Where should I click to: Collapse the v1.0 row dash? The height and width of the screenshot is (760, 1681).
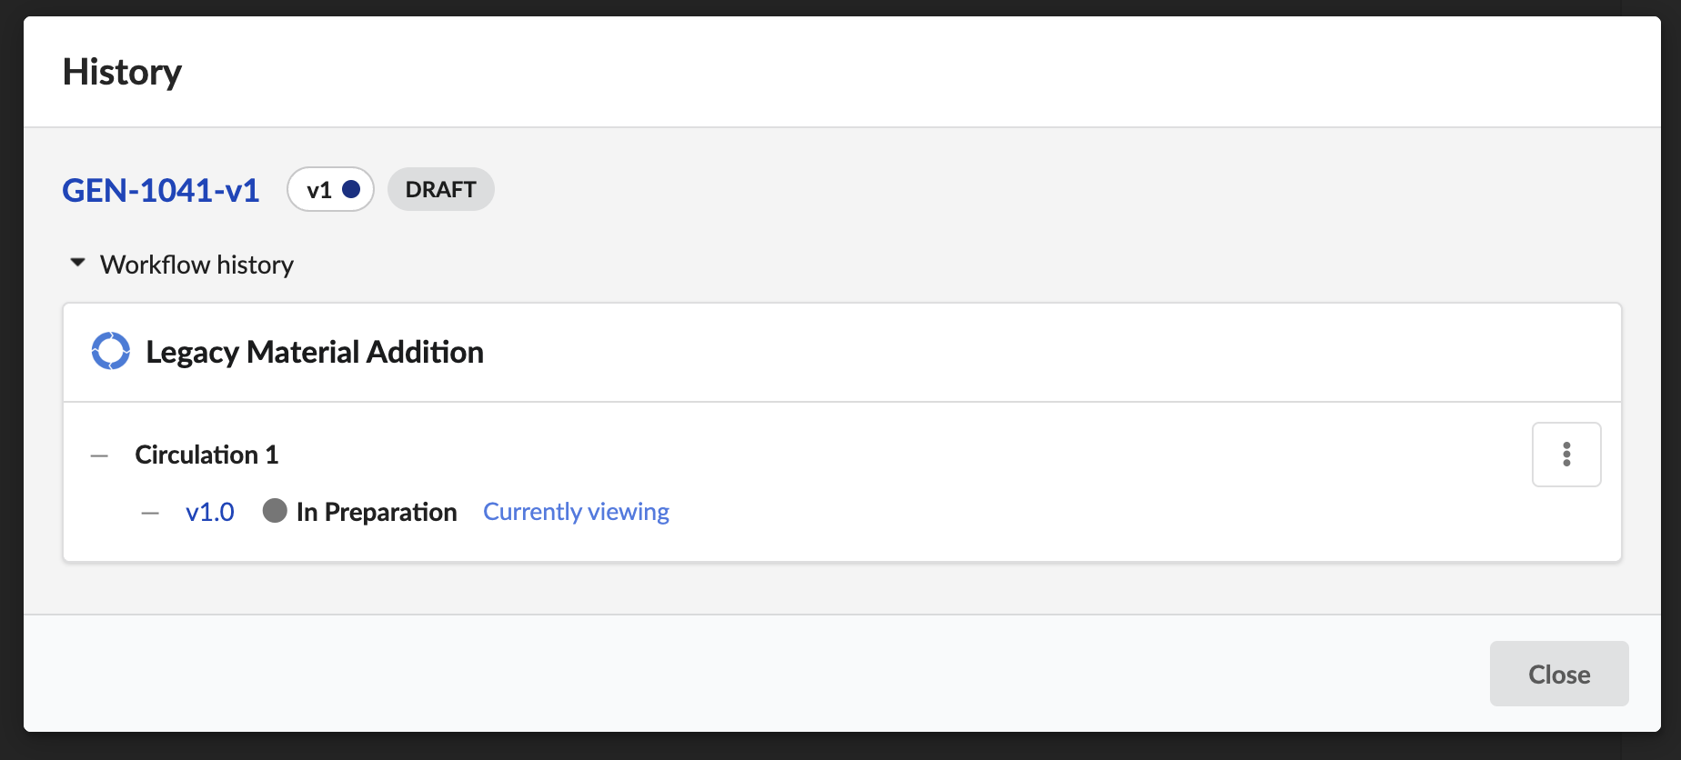(151, 513)
